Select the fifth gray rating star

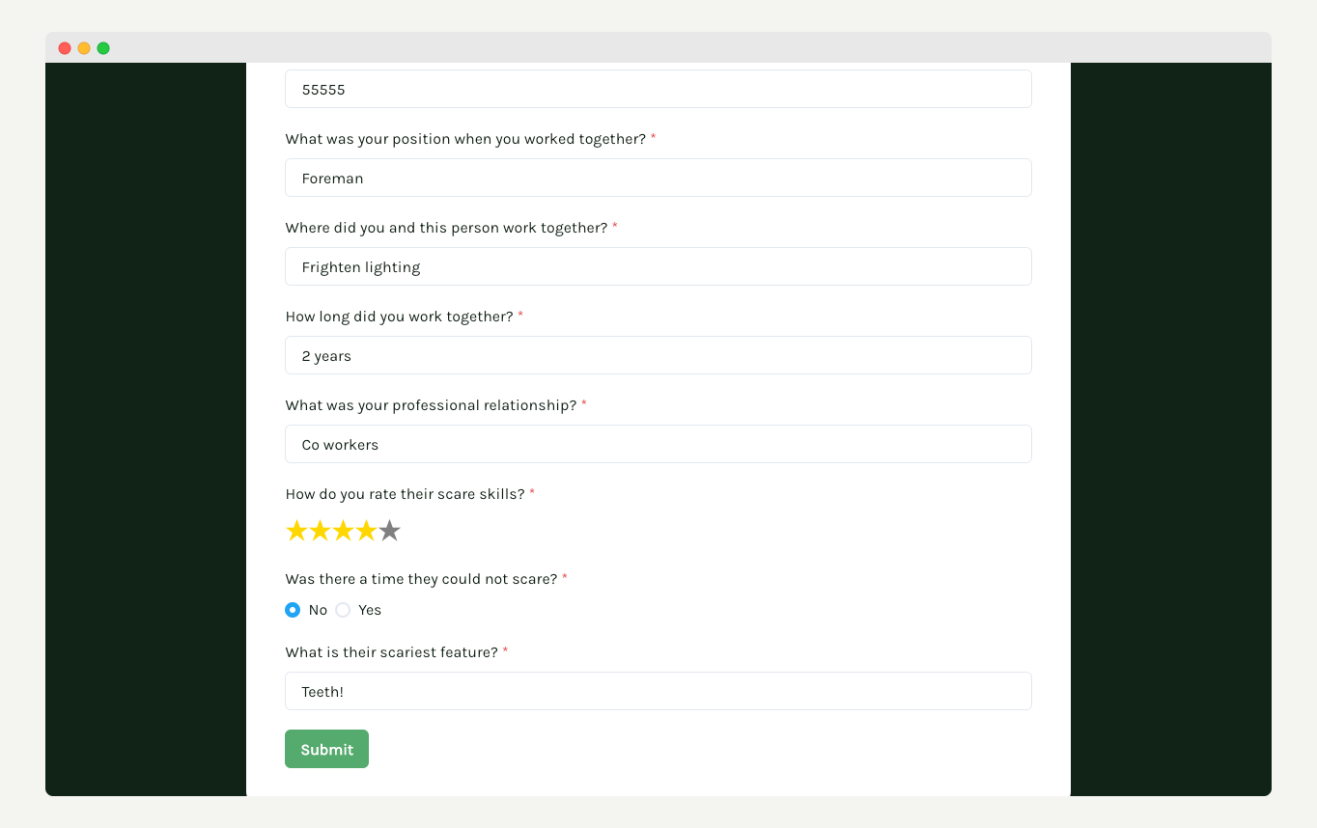click(389, 531)
